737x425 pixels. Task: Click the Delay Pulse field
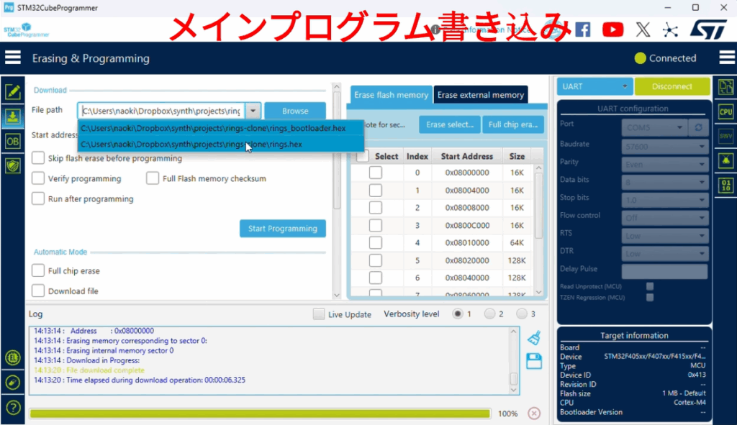664,271
